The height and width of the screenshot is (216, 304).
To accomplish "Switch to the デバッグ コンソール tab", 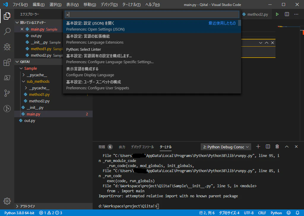I will click(142, 147).
